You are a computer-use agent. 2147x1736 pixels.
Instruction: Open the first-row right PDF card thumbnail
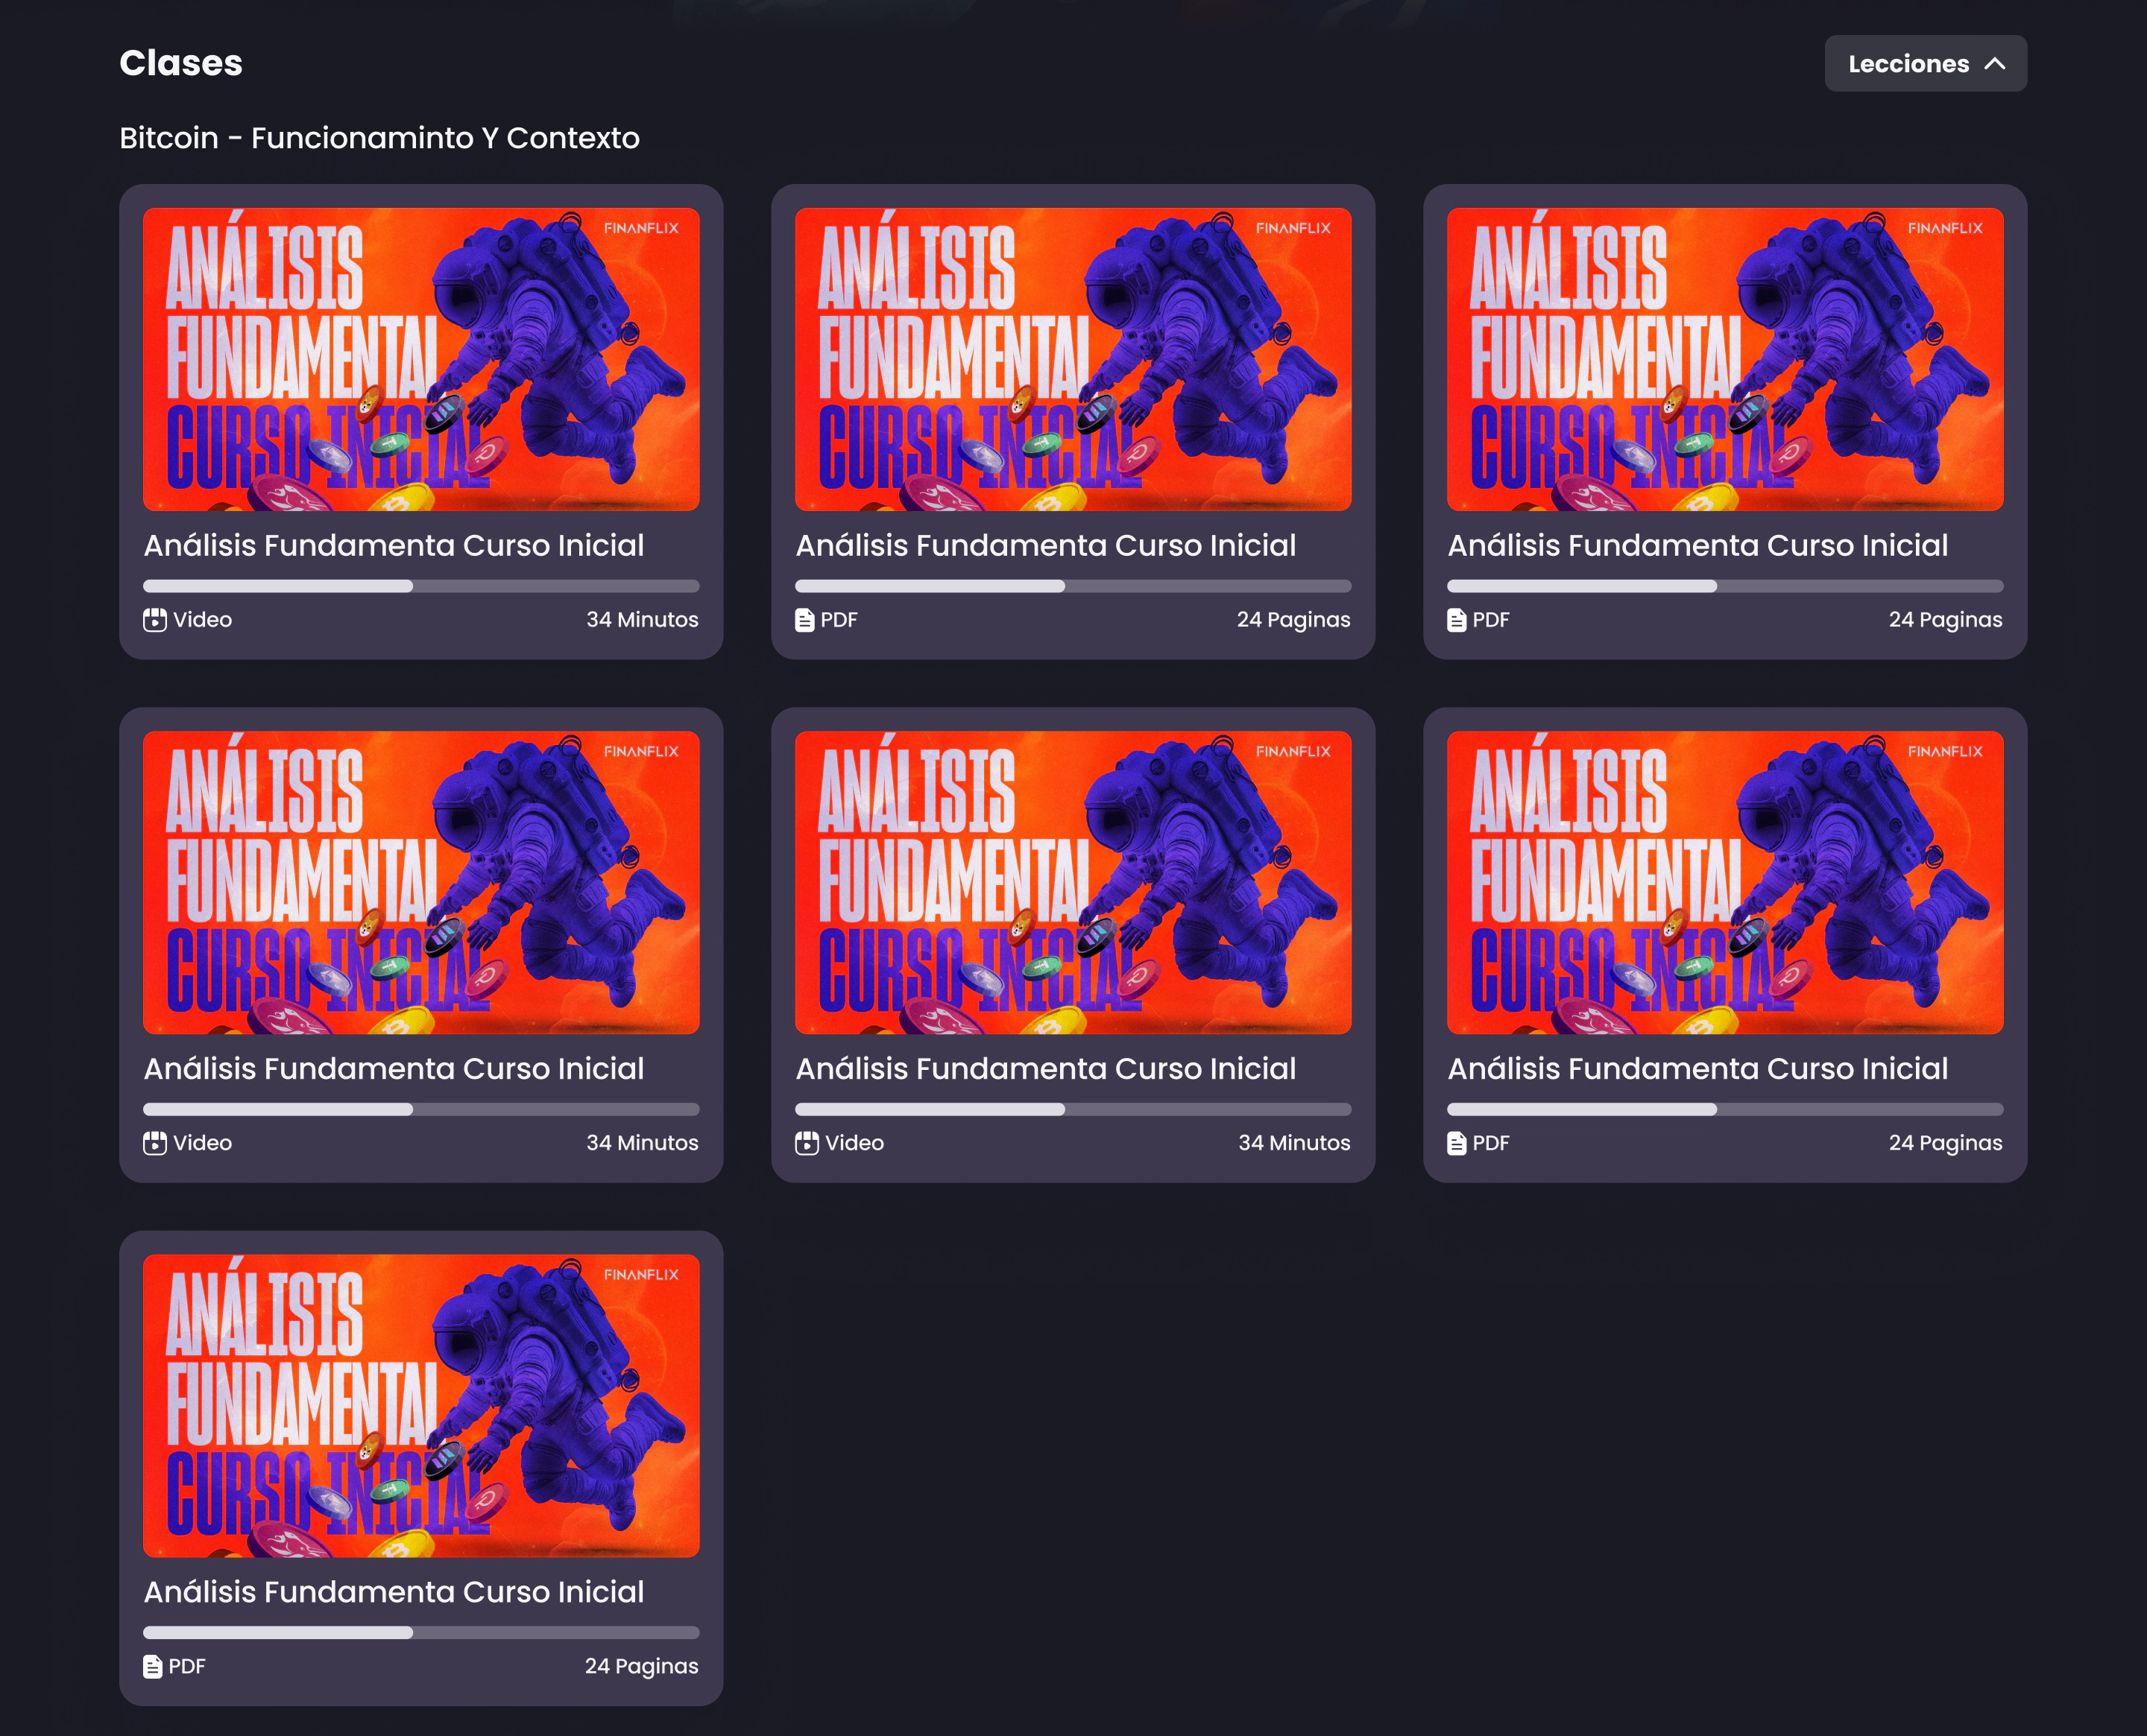click(1725, 359)
